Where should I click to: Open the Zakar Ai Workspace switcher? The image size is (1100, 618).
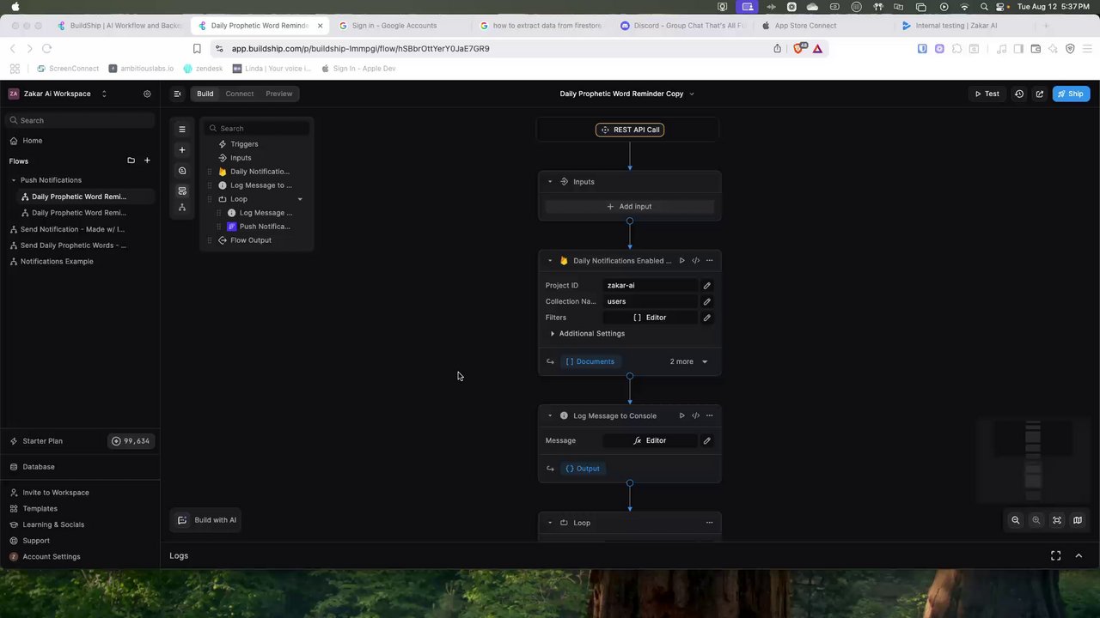104,94
